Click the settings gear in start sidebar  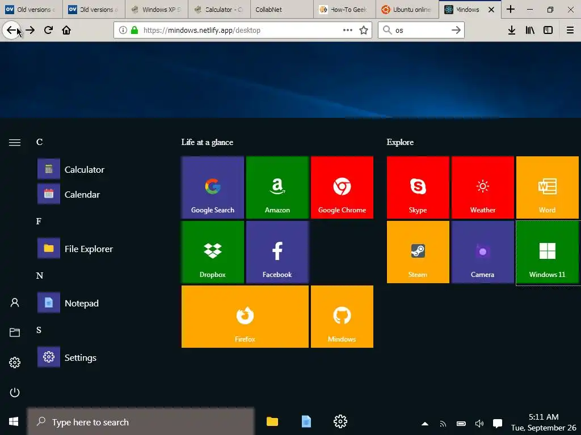tap(15, 362)
